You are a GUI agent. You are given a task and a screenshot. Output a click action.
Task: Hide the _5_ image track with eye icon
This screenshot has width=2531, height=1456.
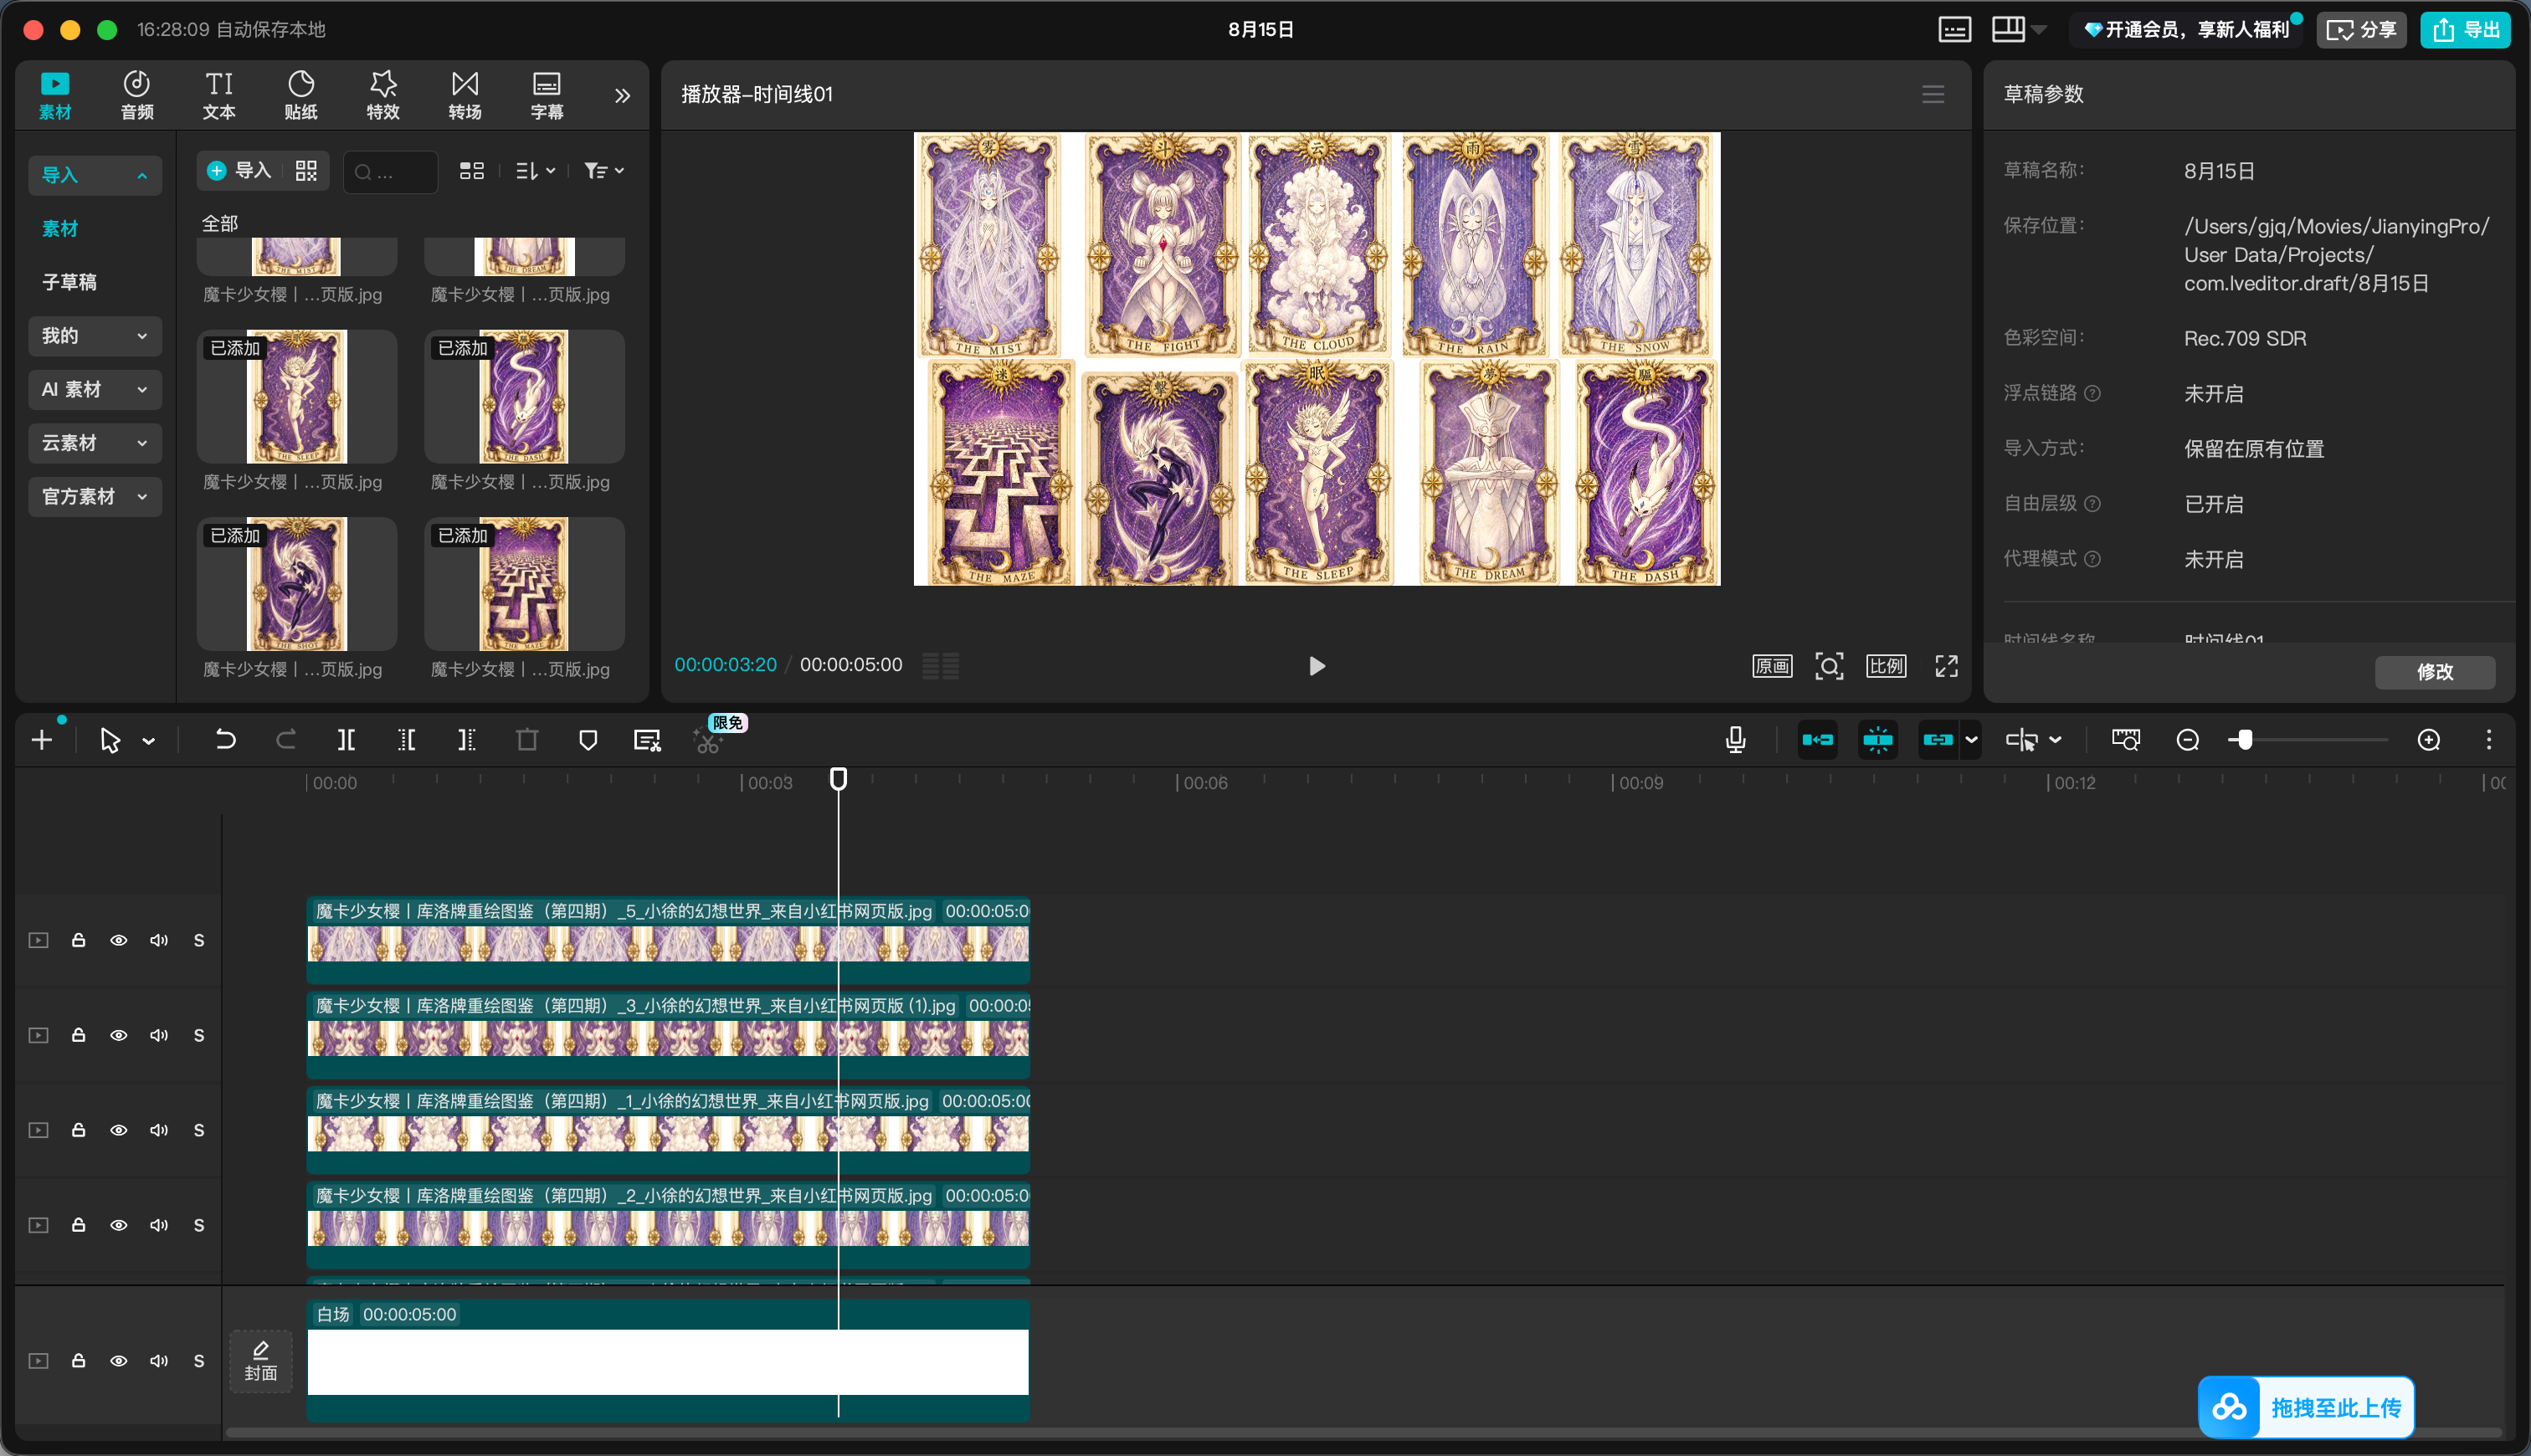(x=119, y=940)
